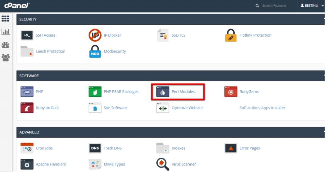Screen dimensions: 325x174
Task: Open the RubyGems red icon
Action: coord(231,92)
